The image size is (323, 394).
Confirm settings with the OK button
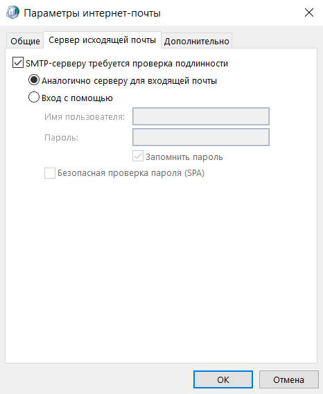(223, 379)
